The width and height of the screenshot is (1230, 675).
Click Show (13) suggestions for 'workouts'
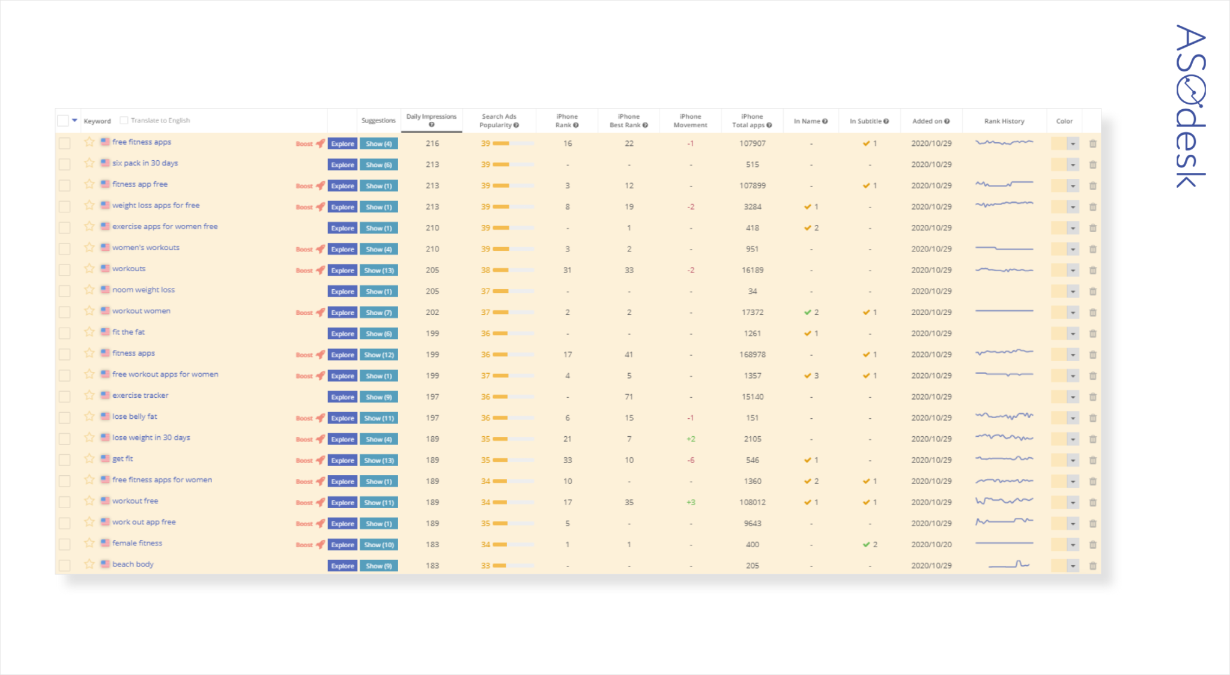pos(379,271)
